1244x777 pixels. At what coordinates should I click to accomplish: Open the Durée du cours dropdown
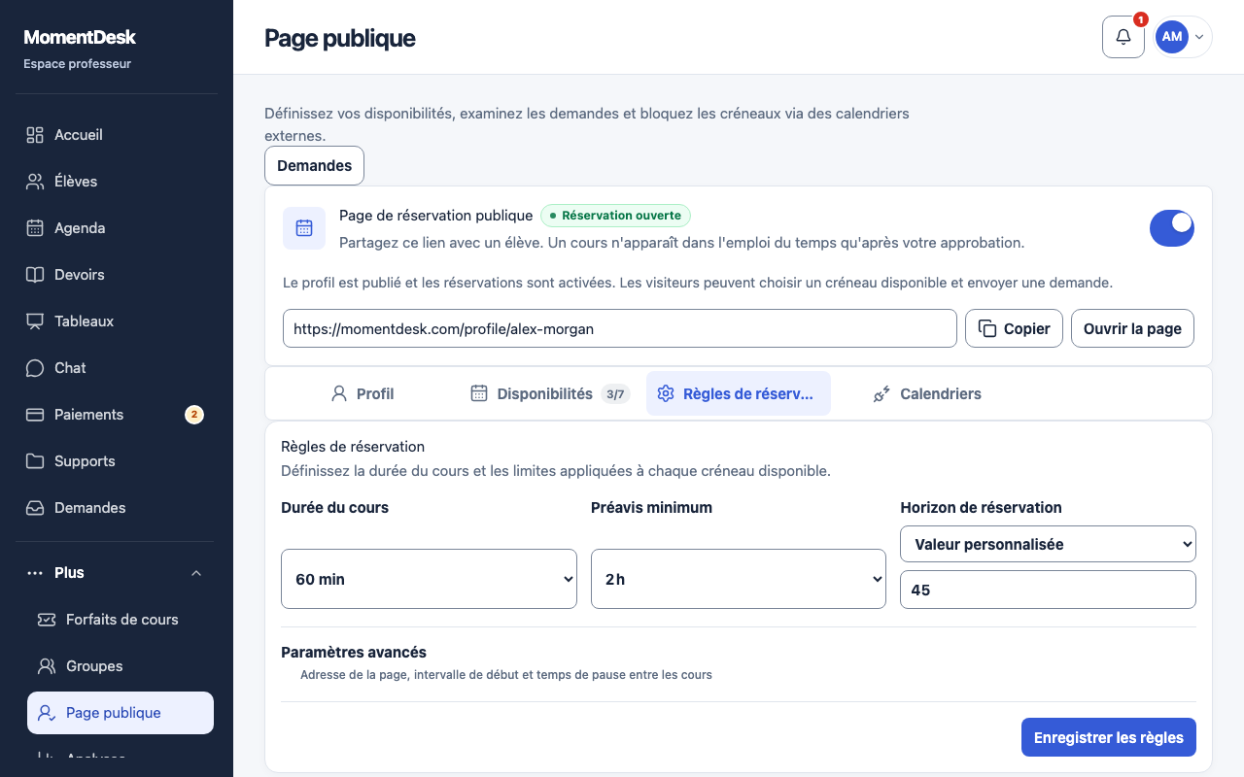pos(429,579)
